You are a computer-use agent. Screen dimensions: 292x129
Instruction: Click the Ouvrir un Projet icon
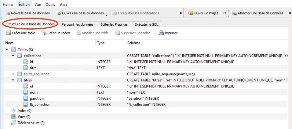191,13
